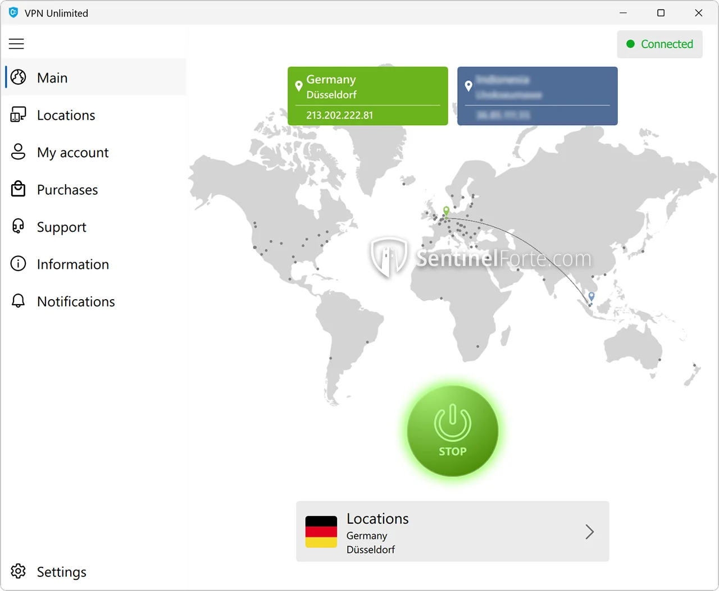The image size is (719, 591).
Task: Open the Support page
Action: [93, 227]
